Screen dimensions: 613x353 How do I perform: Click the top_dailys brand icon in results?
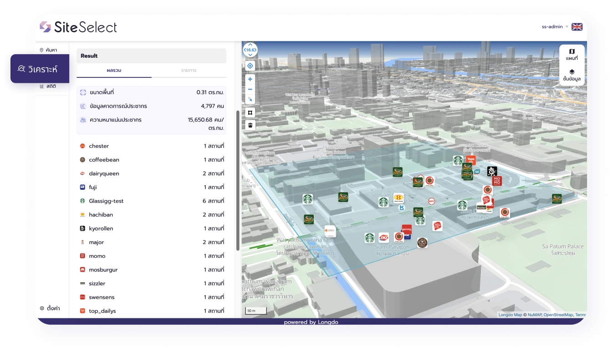82,311
